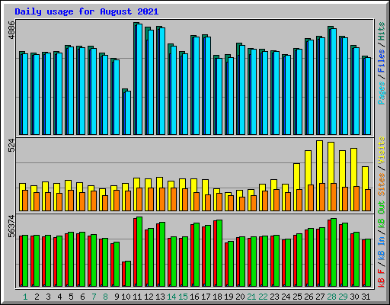
Task: Click day label 20 on the x-axis
Action: (x=240, y=297)
